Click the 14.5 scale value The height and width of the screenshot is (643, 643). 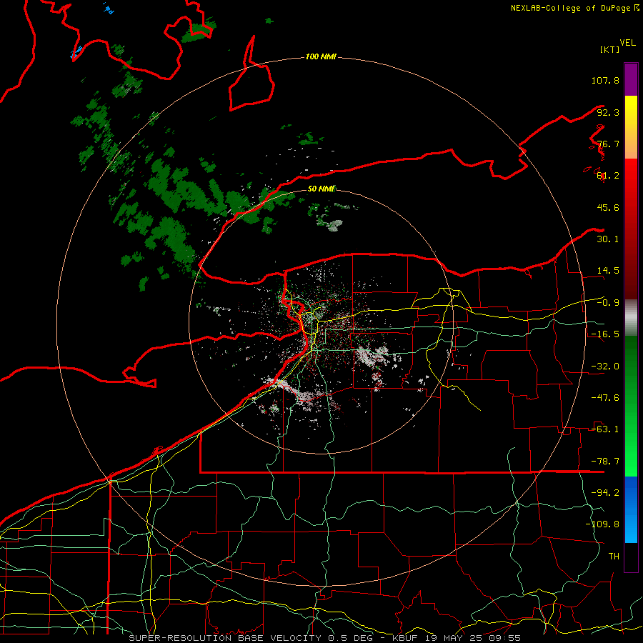tap(608, 271)
